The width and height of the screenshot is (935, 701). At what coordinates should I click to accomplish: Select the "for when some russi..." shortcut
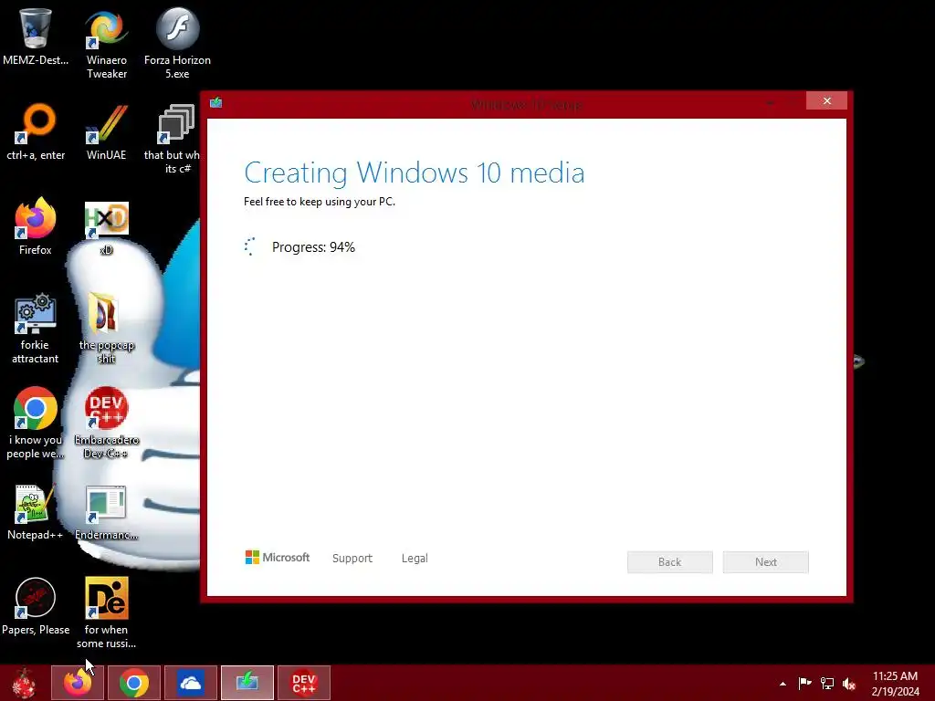(x=106, y=612)
